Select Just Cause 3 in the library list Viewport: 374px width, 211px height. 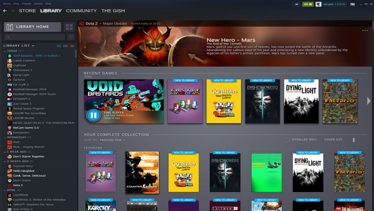pyautogui.click(x=22, y=103)
